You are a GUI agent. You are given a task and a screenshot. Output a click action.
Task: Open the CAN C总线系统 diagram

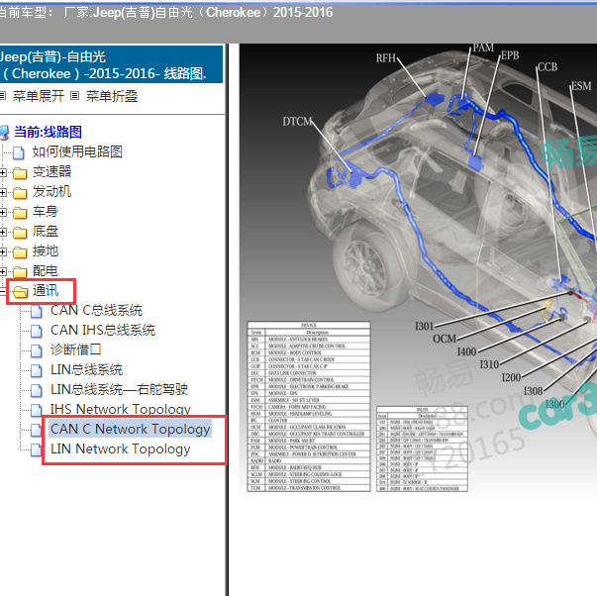(x=96, y=310)
